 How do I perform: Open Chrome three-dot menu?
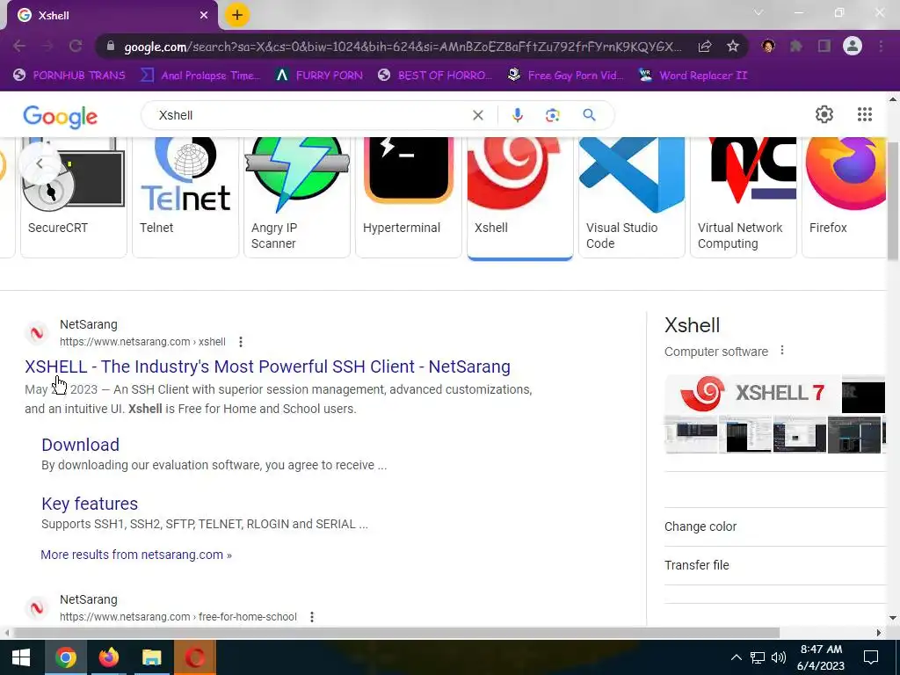tap(881, 47)
